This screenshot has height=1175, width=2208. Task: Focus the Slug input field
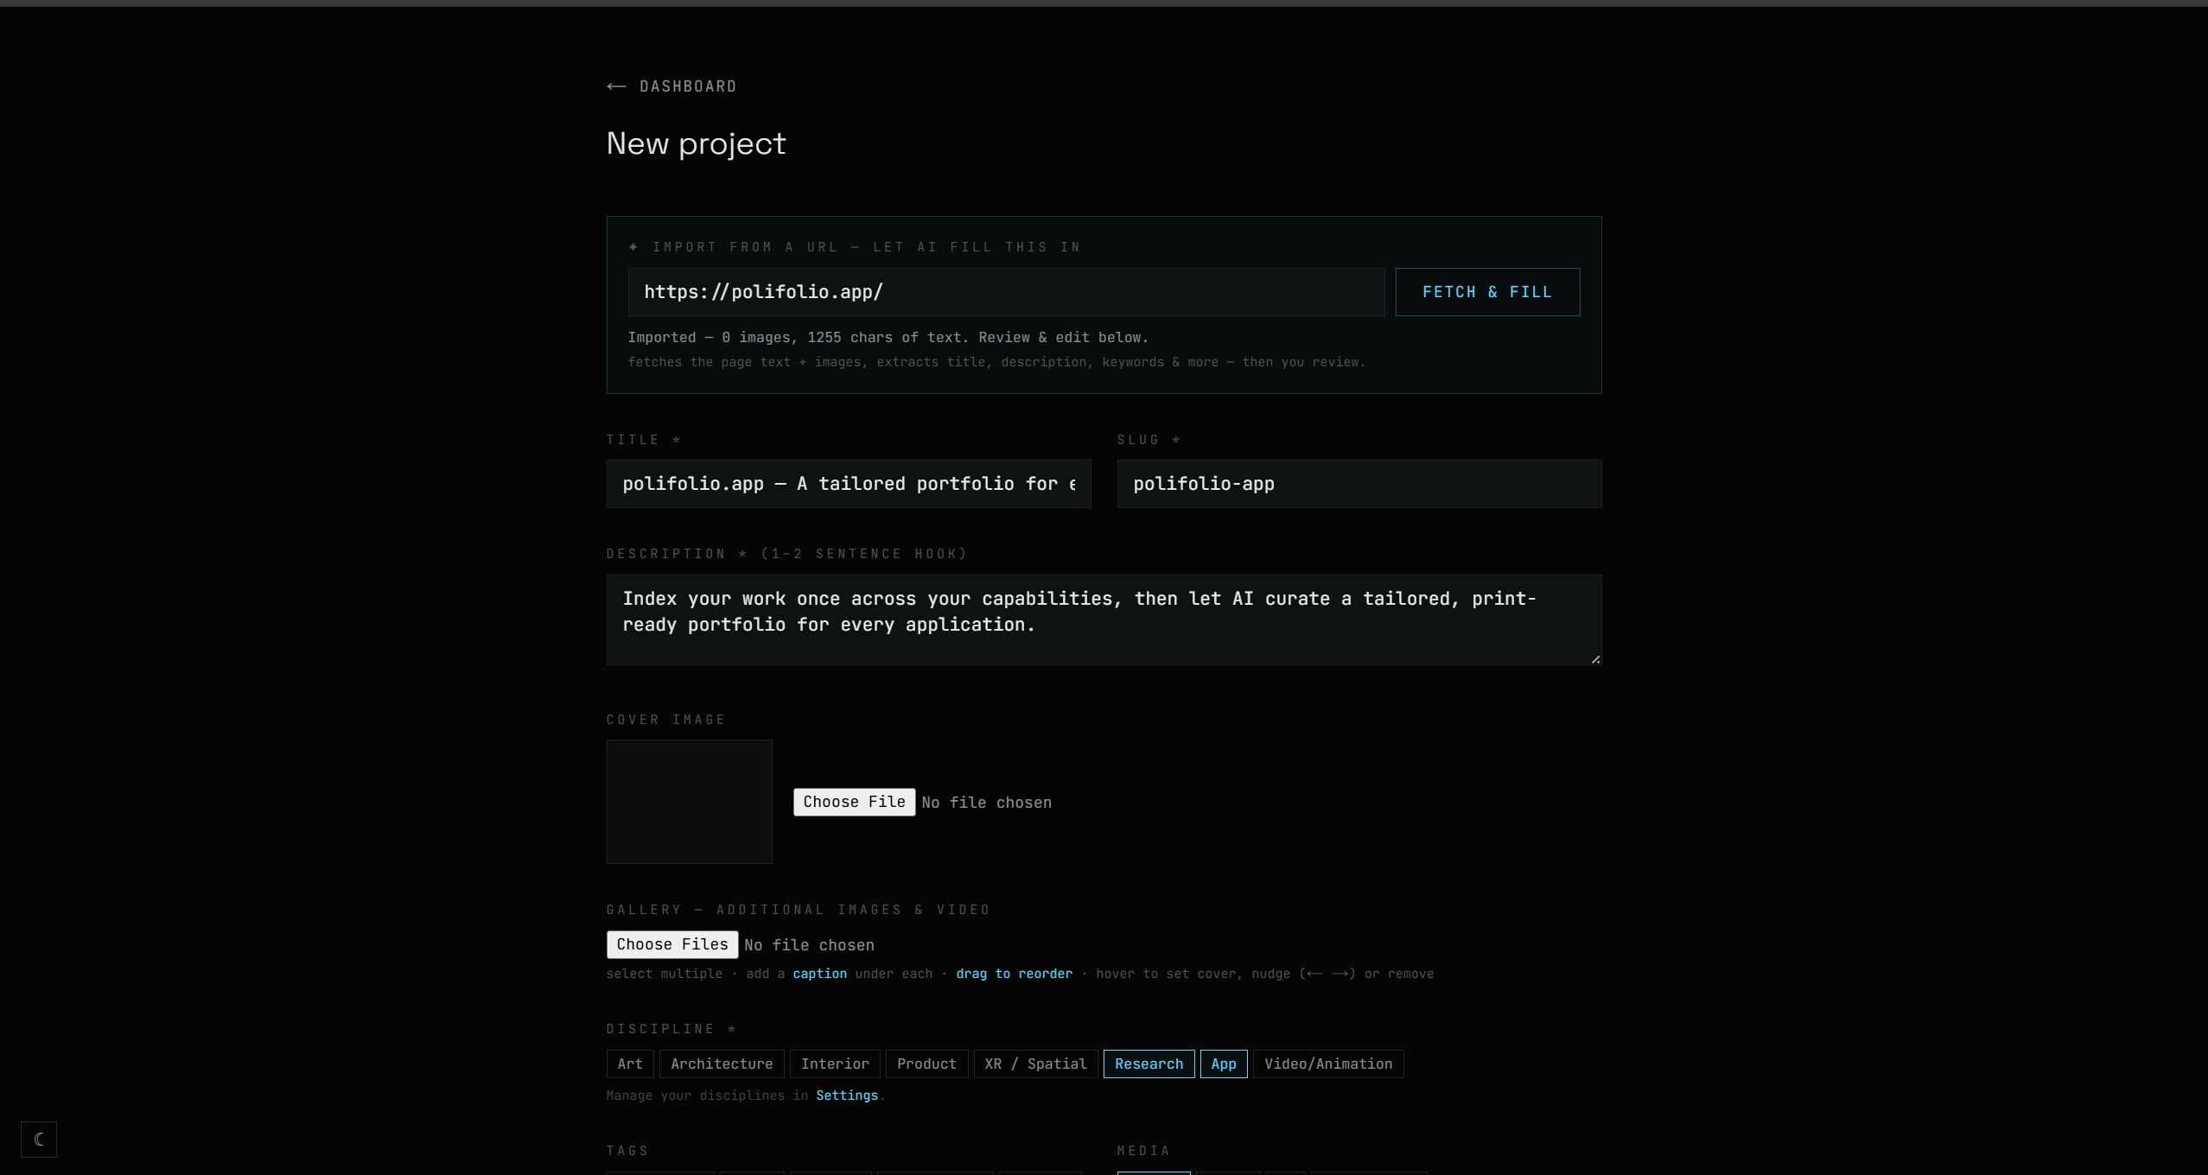pos(1359,484)
